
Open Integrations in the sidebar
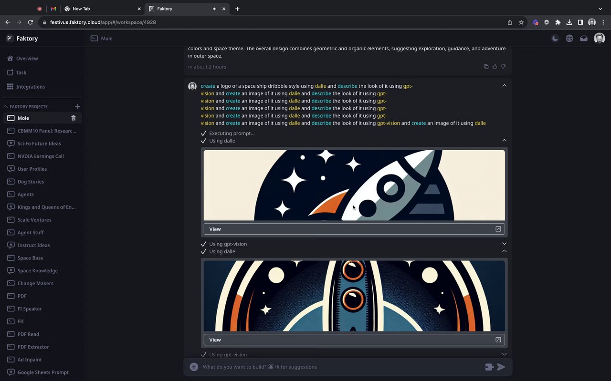42,87
